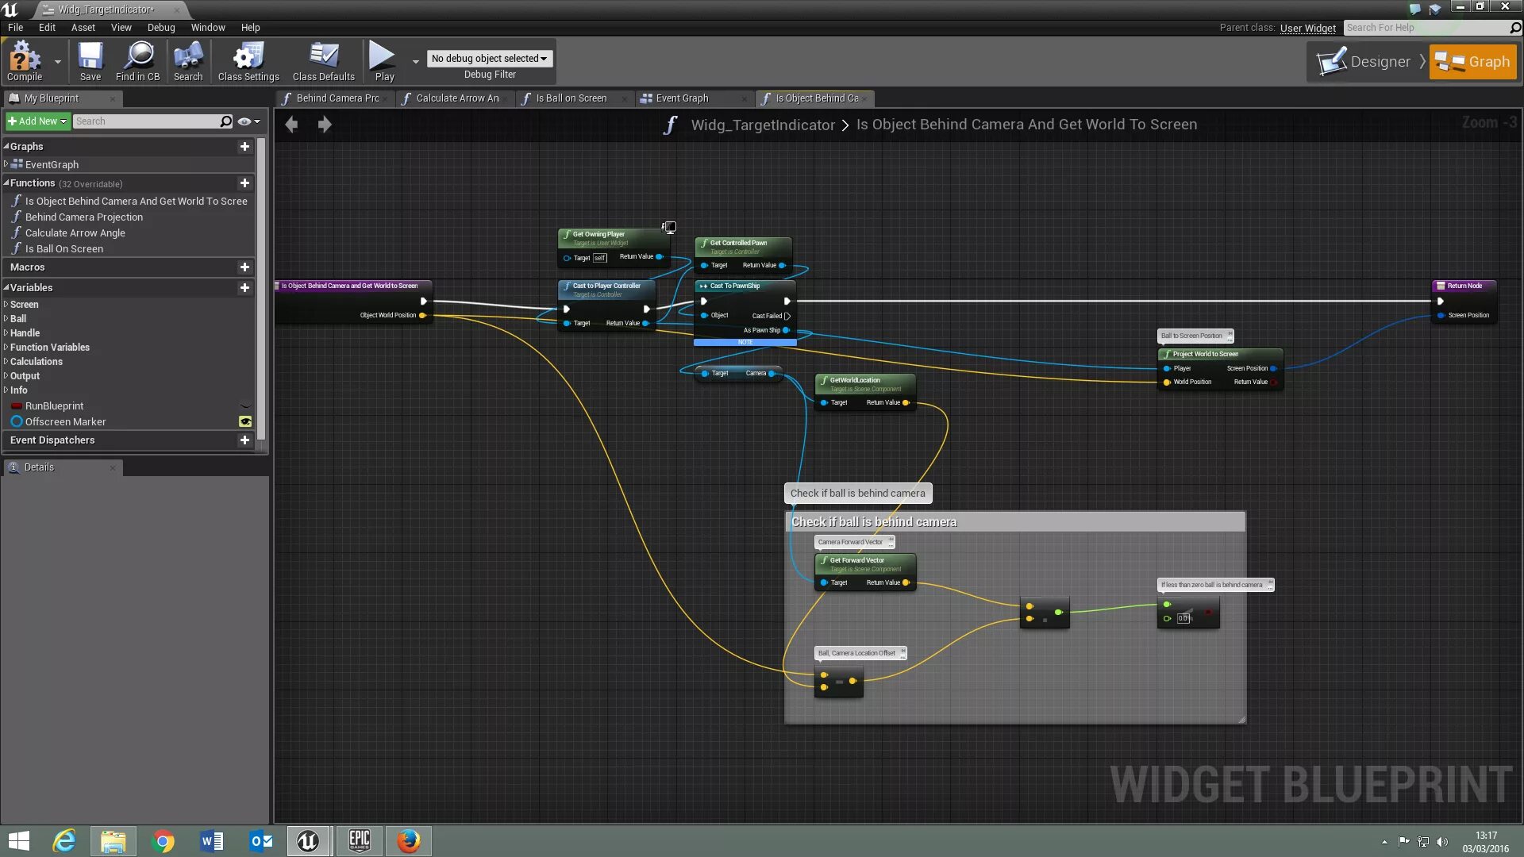Click the User Widget parent class link
Screen dimensions: 1524x857
click(1307, 28)
